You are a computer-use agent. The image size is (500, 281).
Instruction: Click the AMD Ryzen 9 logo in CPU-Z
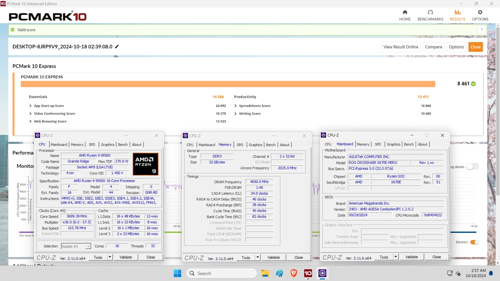click(146, 164)
